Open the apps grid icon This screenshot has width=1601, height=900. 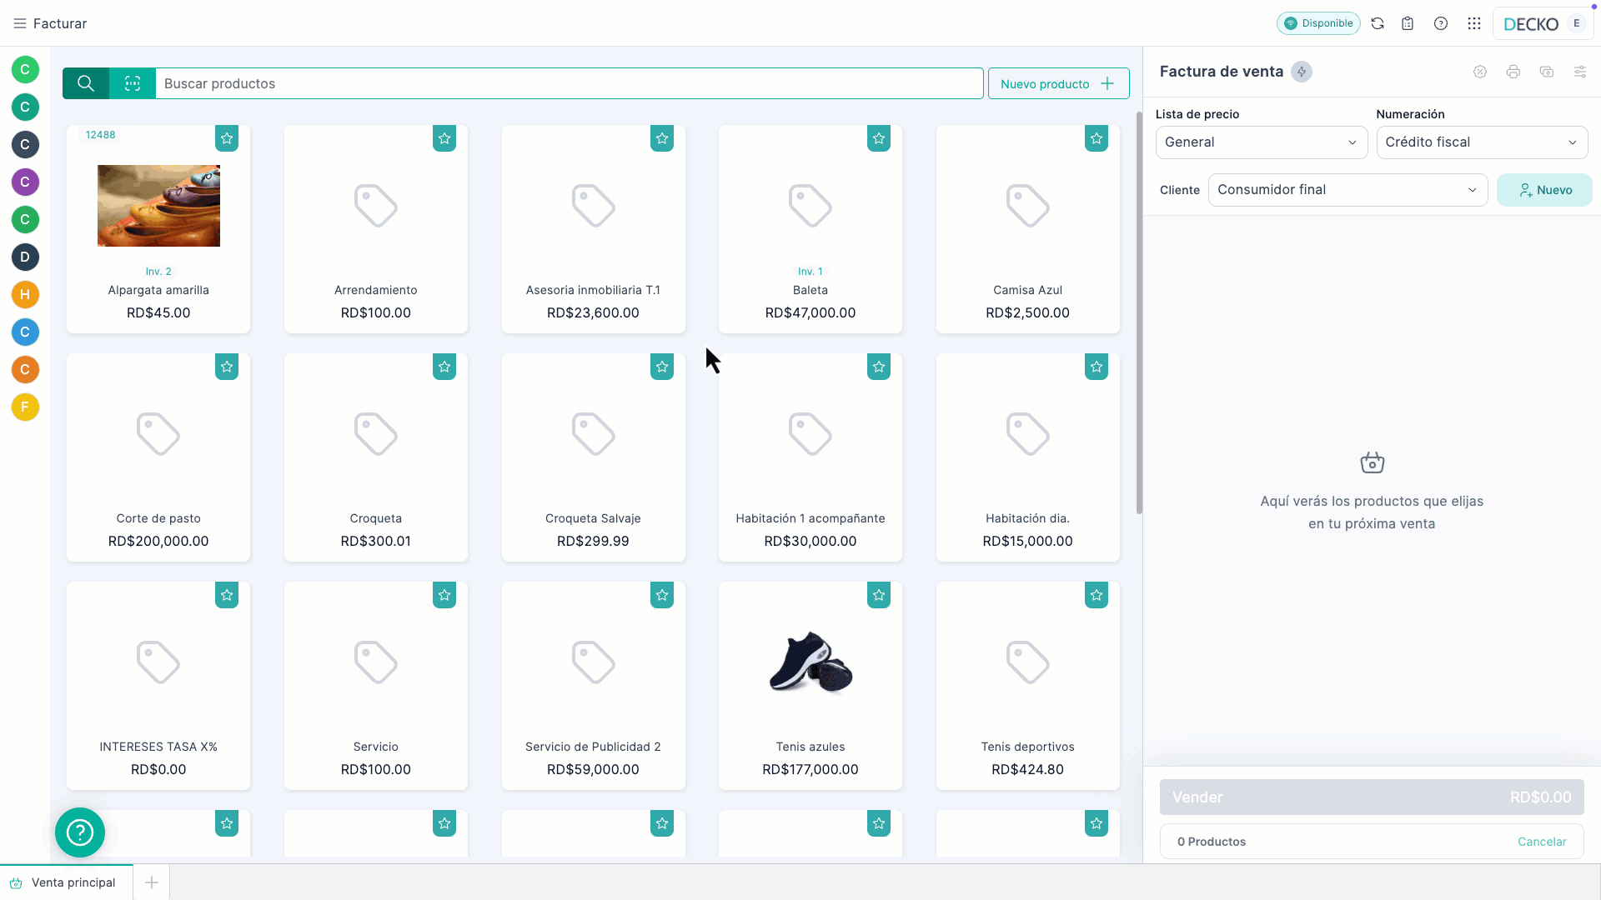coord(1474,23)
